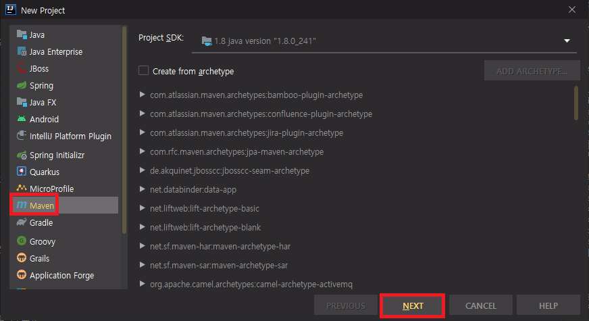Click the Java Enterprise icon
The image size is (589, 321).
tap(22, 51)
